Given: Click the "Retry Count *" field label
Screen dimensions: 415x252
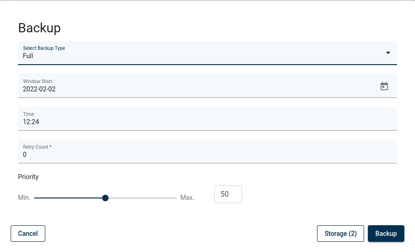Looking at the screenshot, I should 37,147.
